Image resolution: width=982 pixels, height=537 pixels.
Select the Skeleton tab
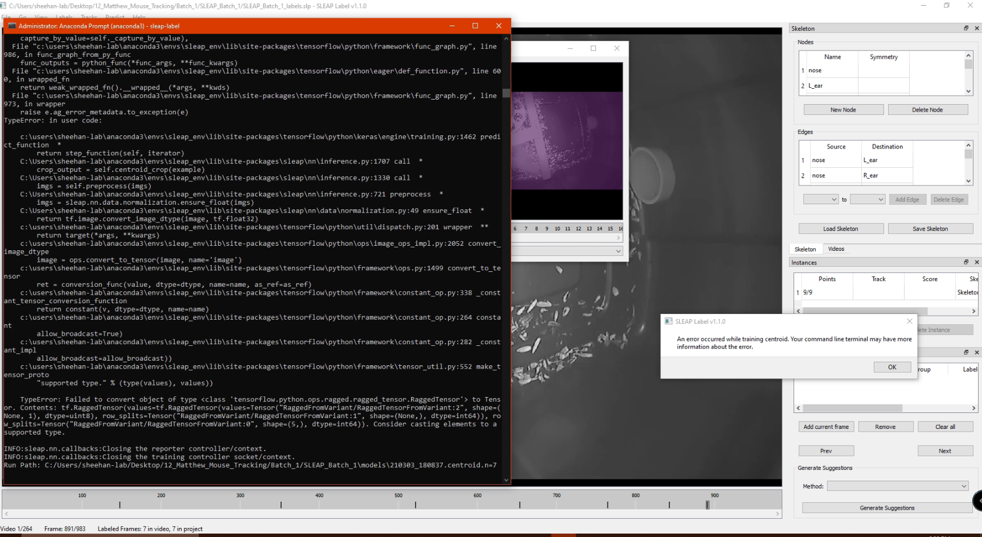coord(805,249)
